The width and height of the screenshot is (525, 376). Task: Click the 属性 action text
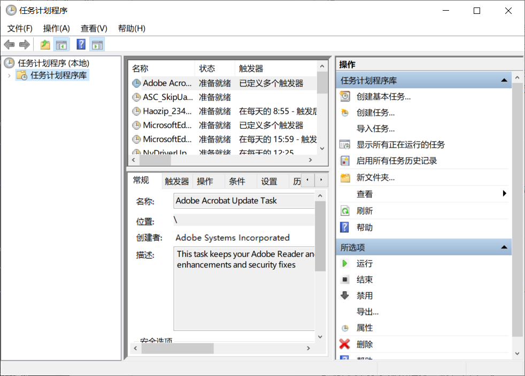[365, 328]
